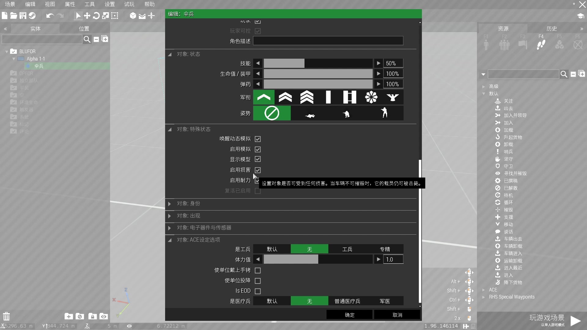Click the Steam publish icon in toolbar
The image size is (587, 330).
[x=32, y=16]
